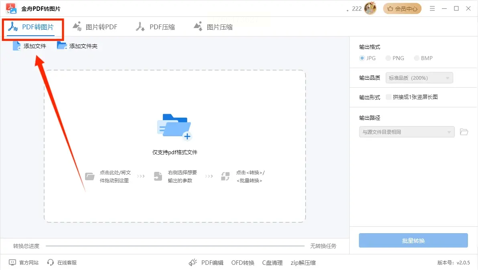The height and width of the screenshot is (270, 478).
Task: Select BMP output format
Action: [x=423, y=58]
